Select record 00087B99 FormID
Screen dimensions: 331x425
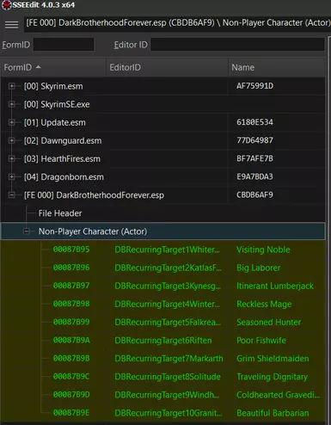click(x=71, y=322)
